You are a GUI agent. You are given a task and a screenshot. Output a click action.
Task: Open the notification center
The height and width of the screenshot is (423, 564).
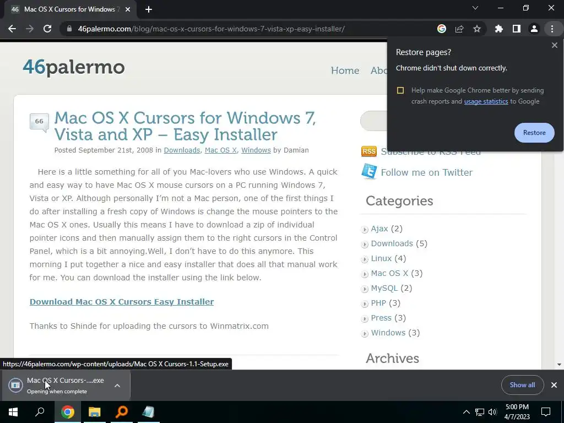point(546,412)
